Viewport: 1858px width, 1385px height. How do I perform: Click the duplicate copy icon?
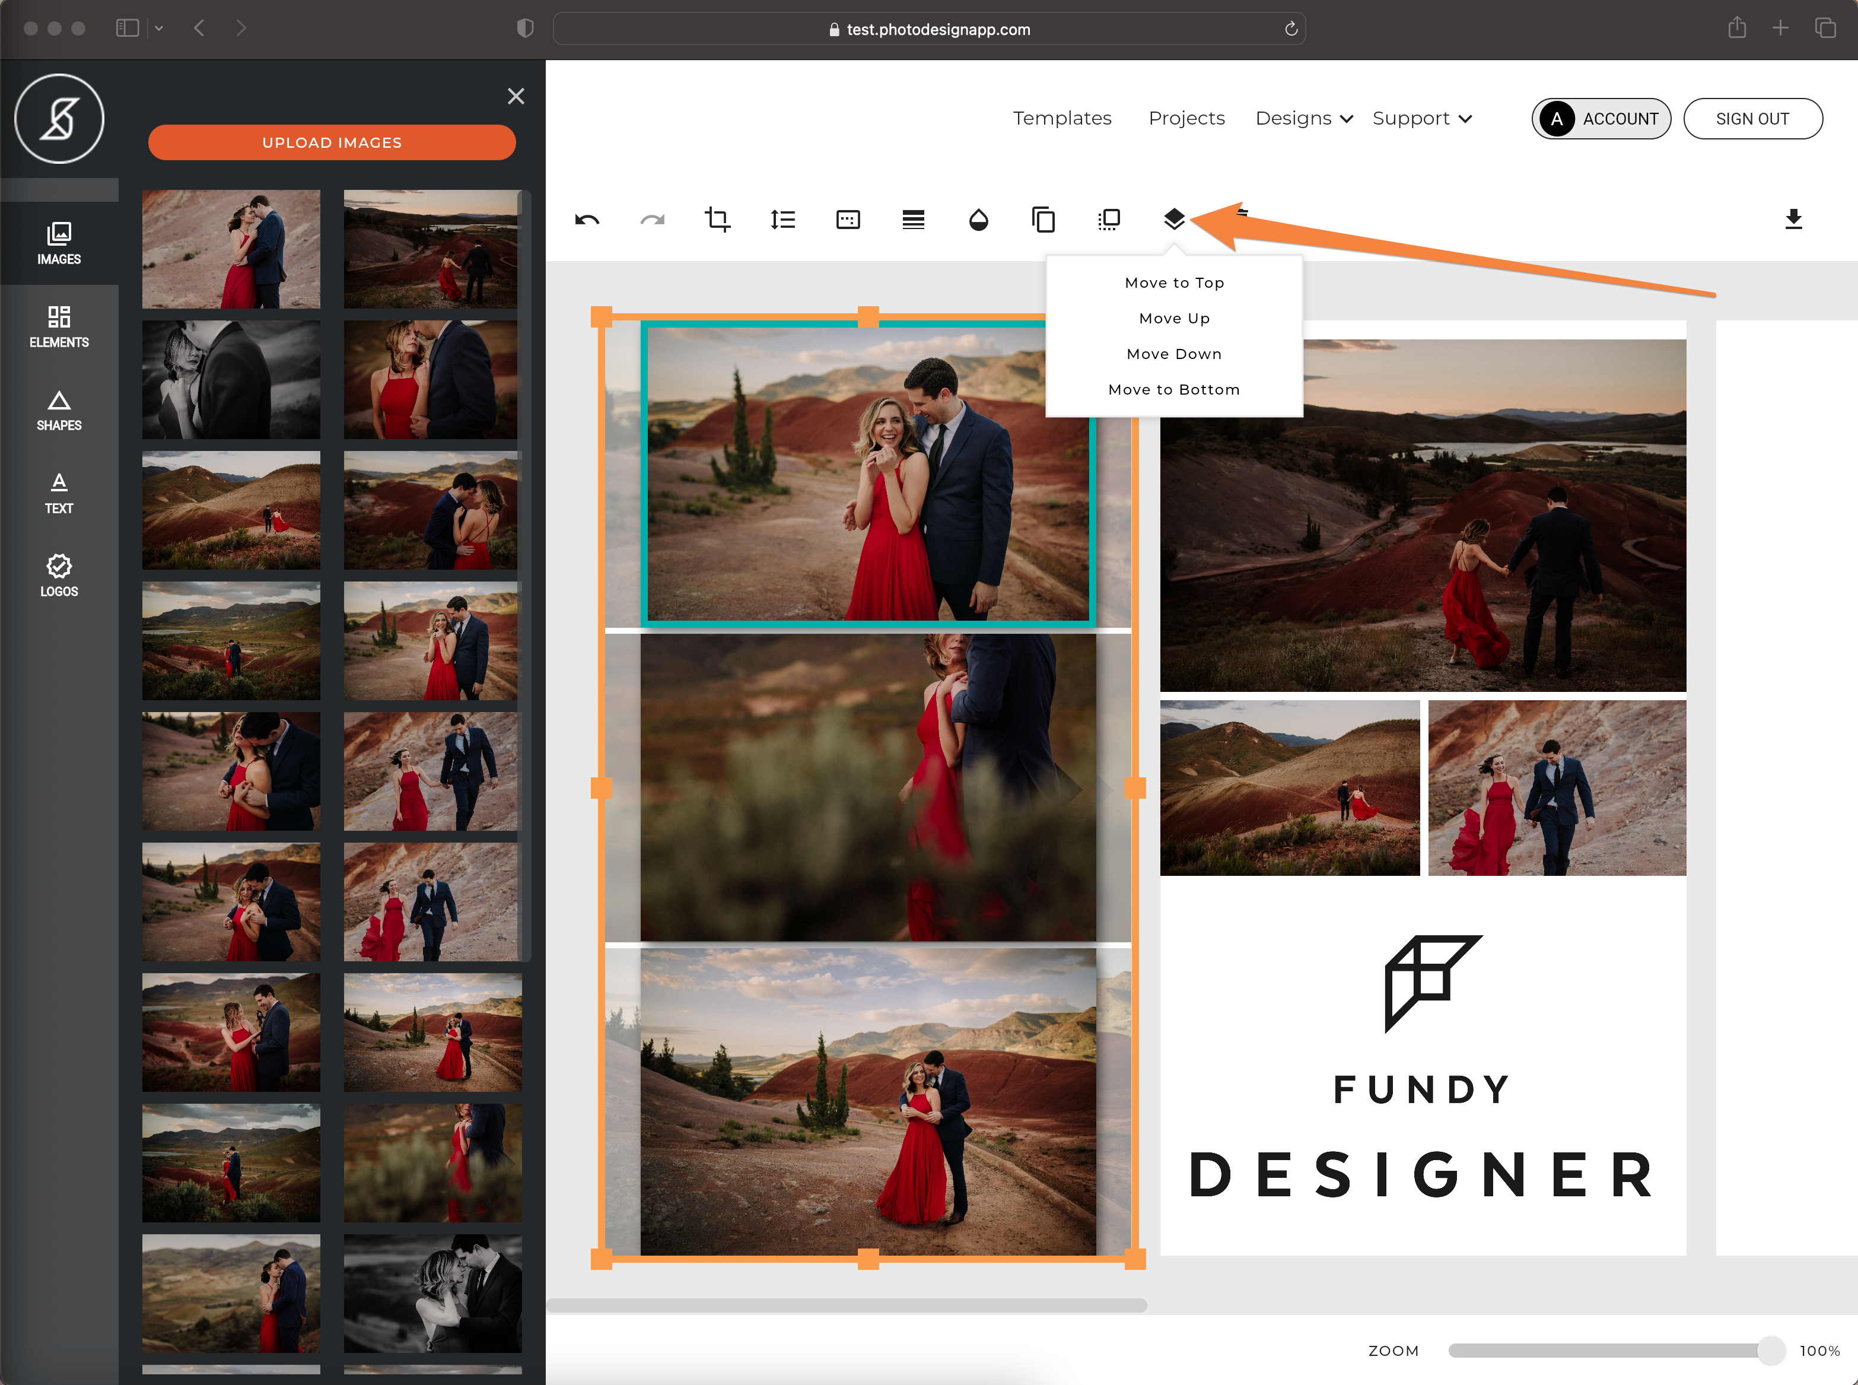(x=1043, y=220)
